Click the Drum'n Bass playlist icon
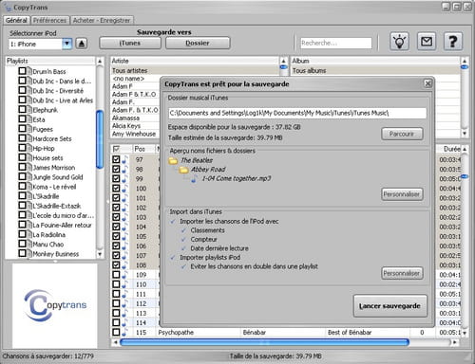The width and height of the screenshot is (475, 364). click(x=29, y=71)
